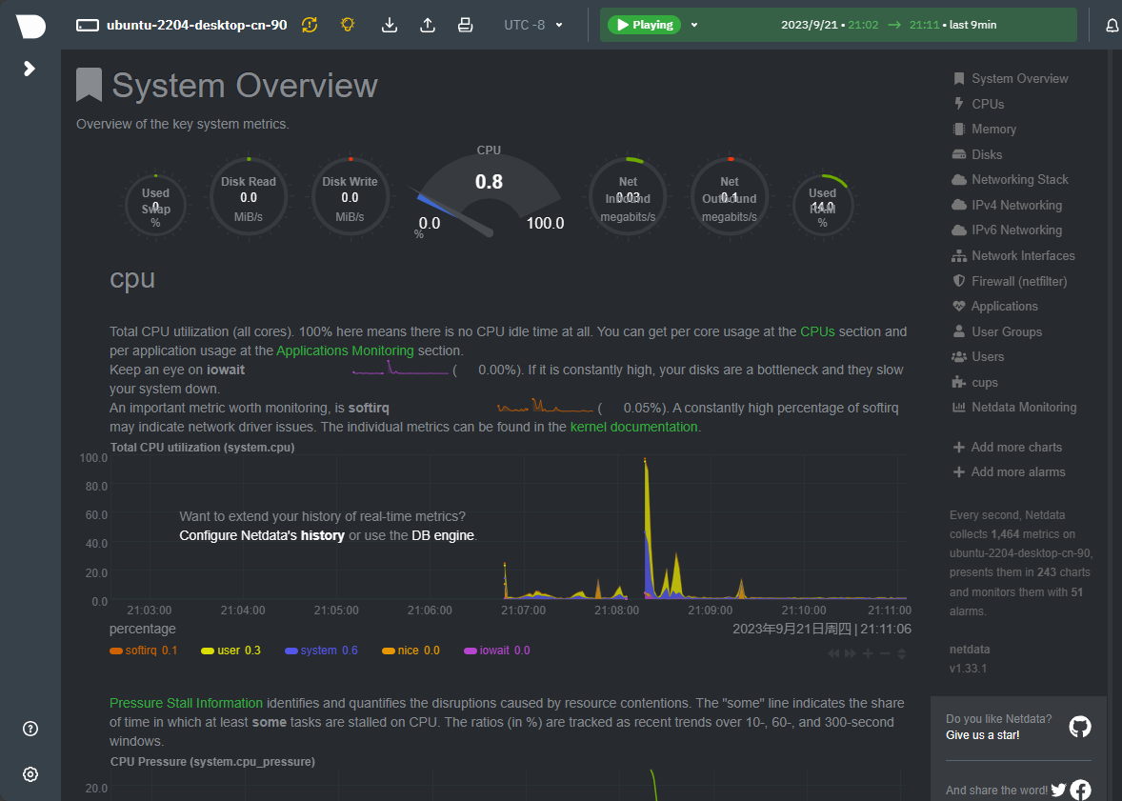This screenshot has height=801, width=1122.
Task: Go to Memory section
Action: [x=984, y=129]
